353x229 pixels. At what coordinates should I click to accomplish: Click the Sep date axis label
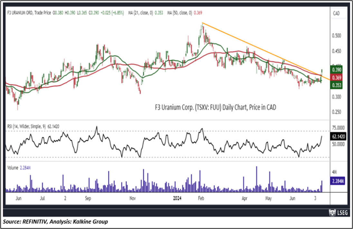[x=88, y=198]
